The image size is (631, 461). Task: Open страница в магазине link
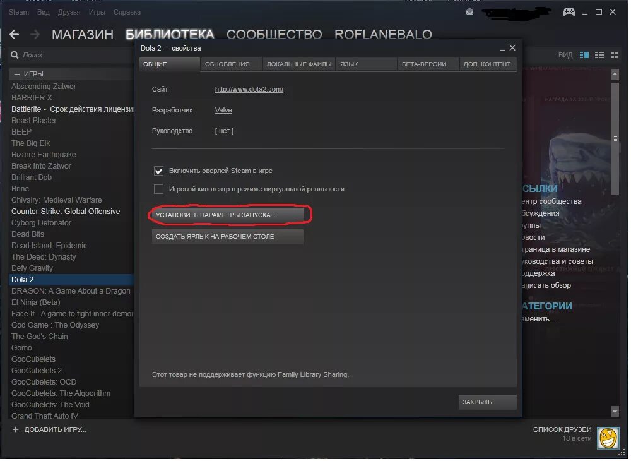[556, 249]
